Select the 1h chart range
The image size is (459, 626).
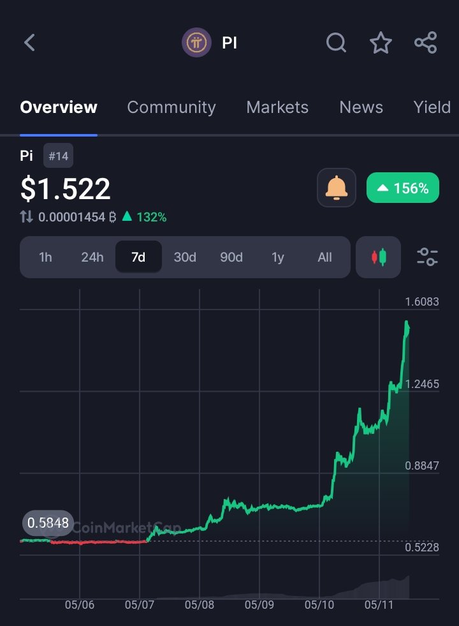coord(45,257)
